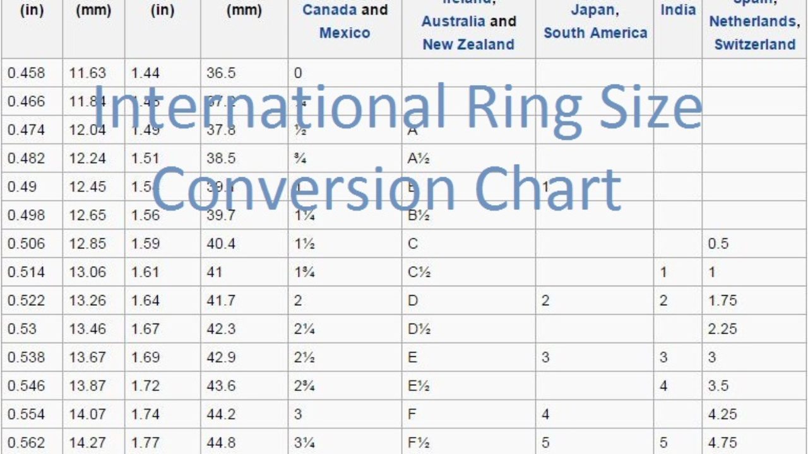The height and width of the screenshot is (454, 808).
Task: Select the 1.61 inch cell
Action: pos(162,272)
